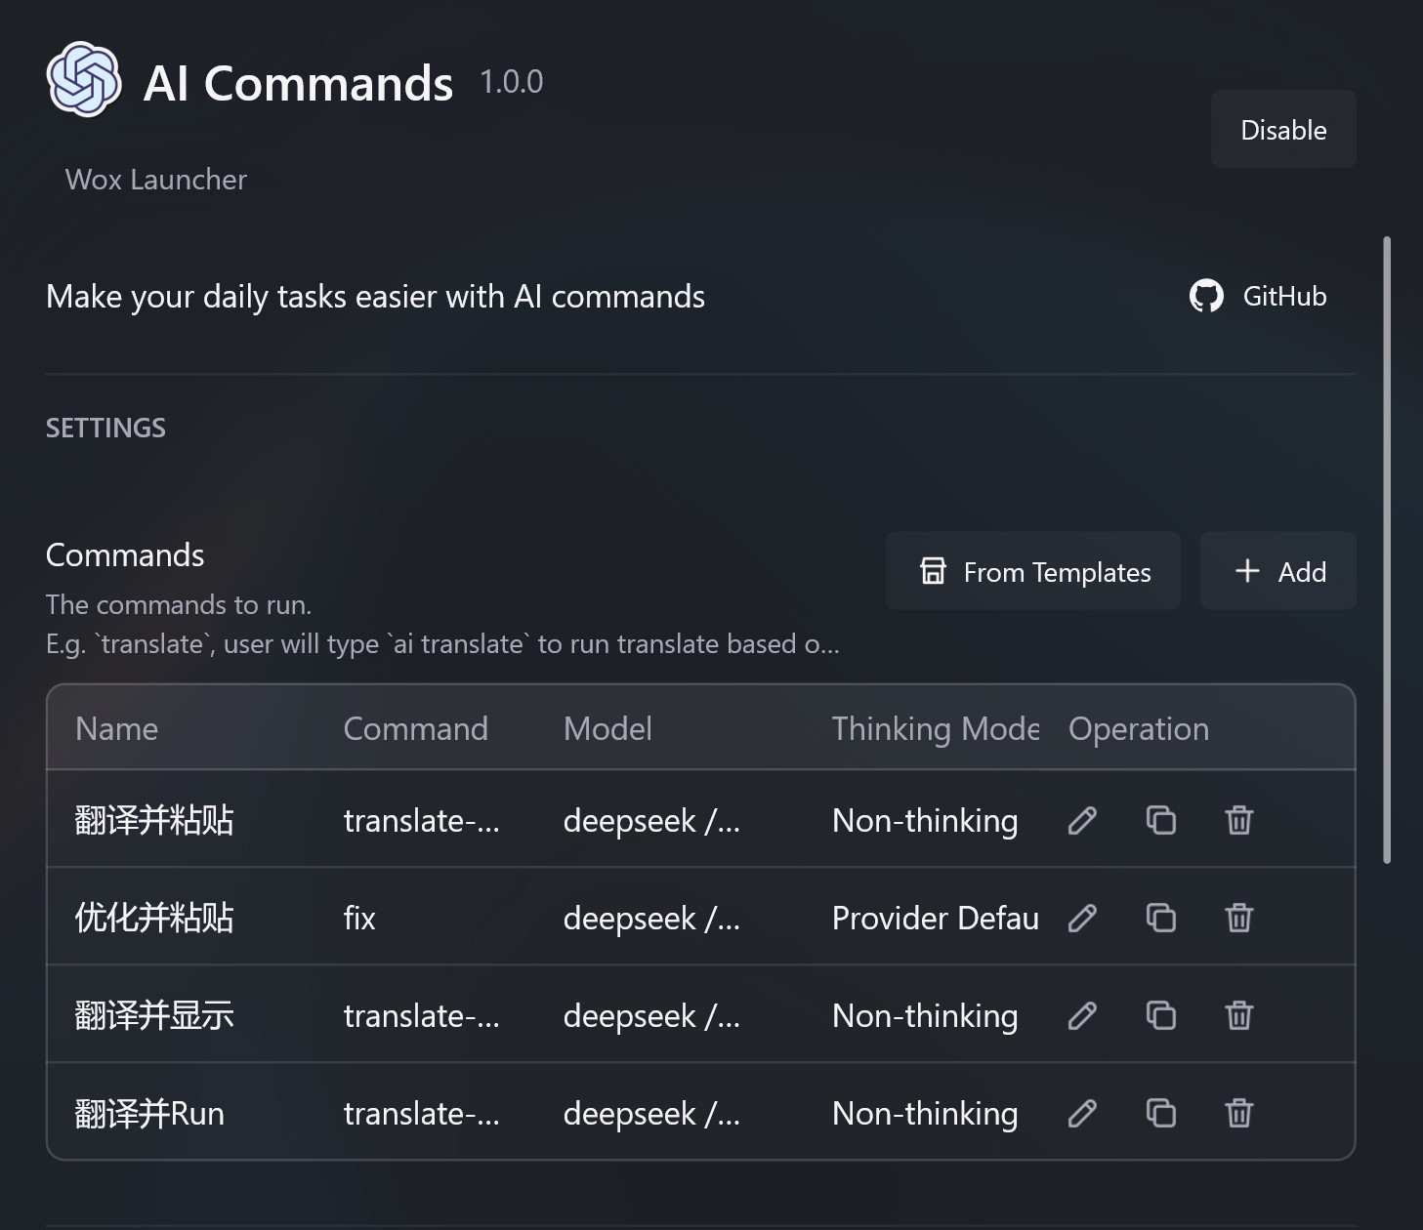The width and height of the screenshot is (1423, 1230).
Task: Open the plugin's GitHub page
Action: click(x=1258, y=296)
